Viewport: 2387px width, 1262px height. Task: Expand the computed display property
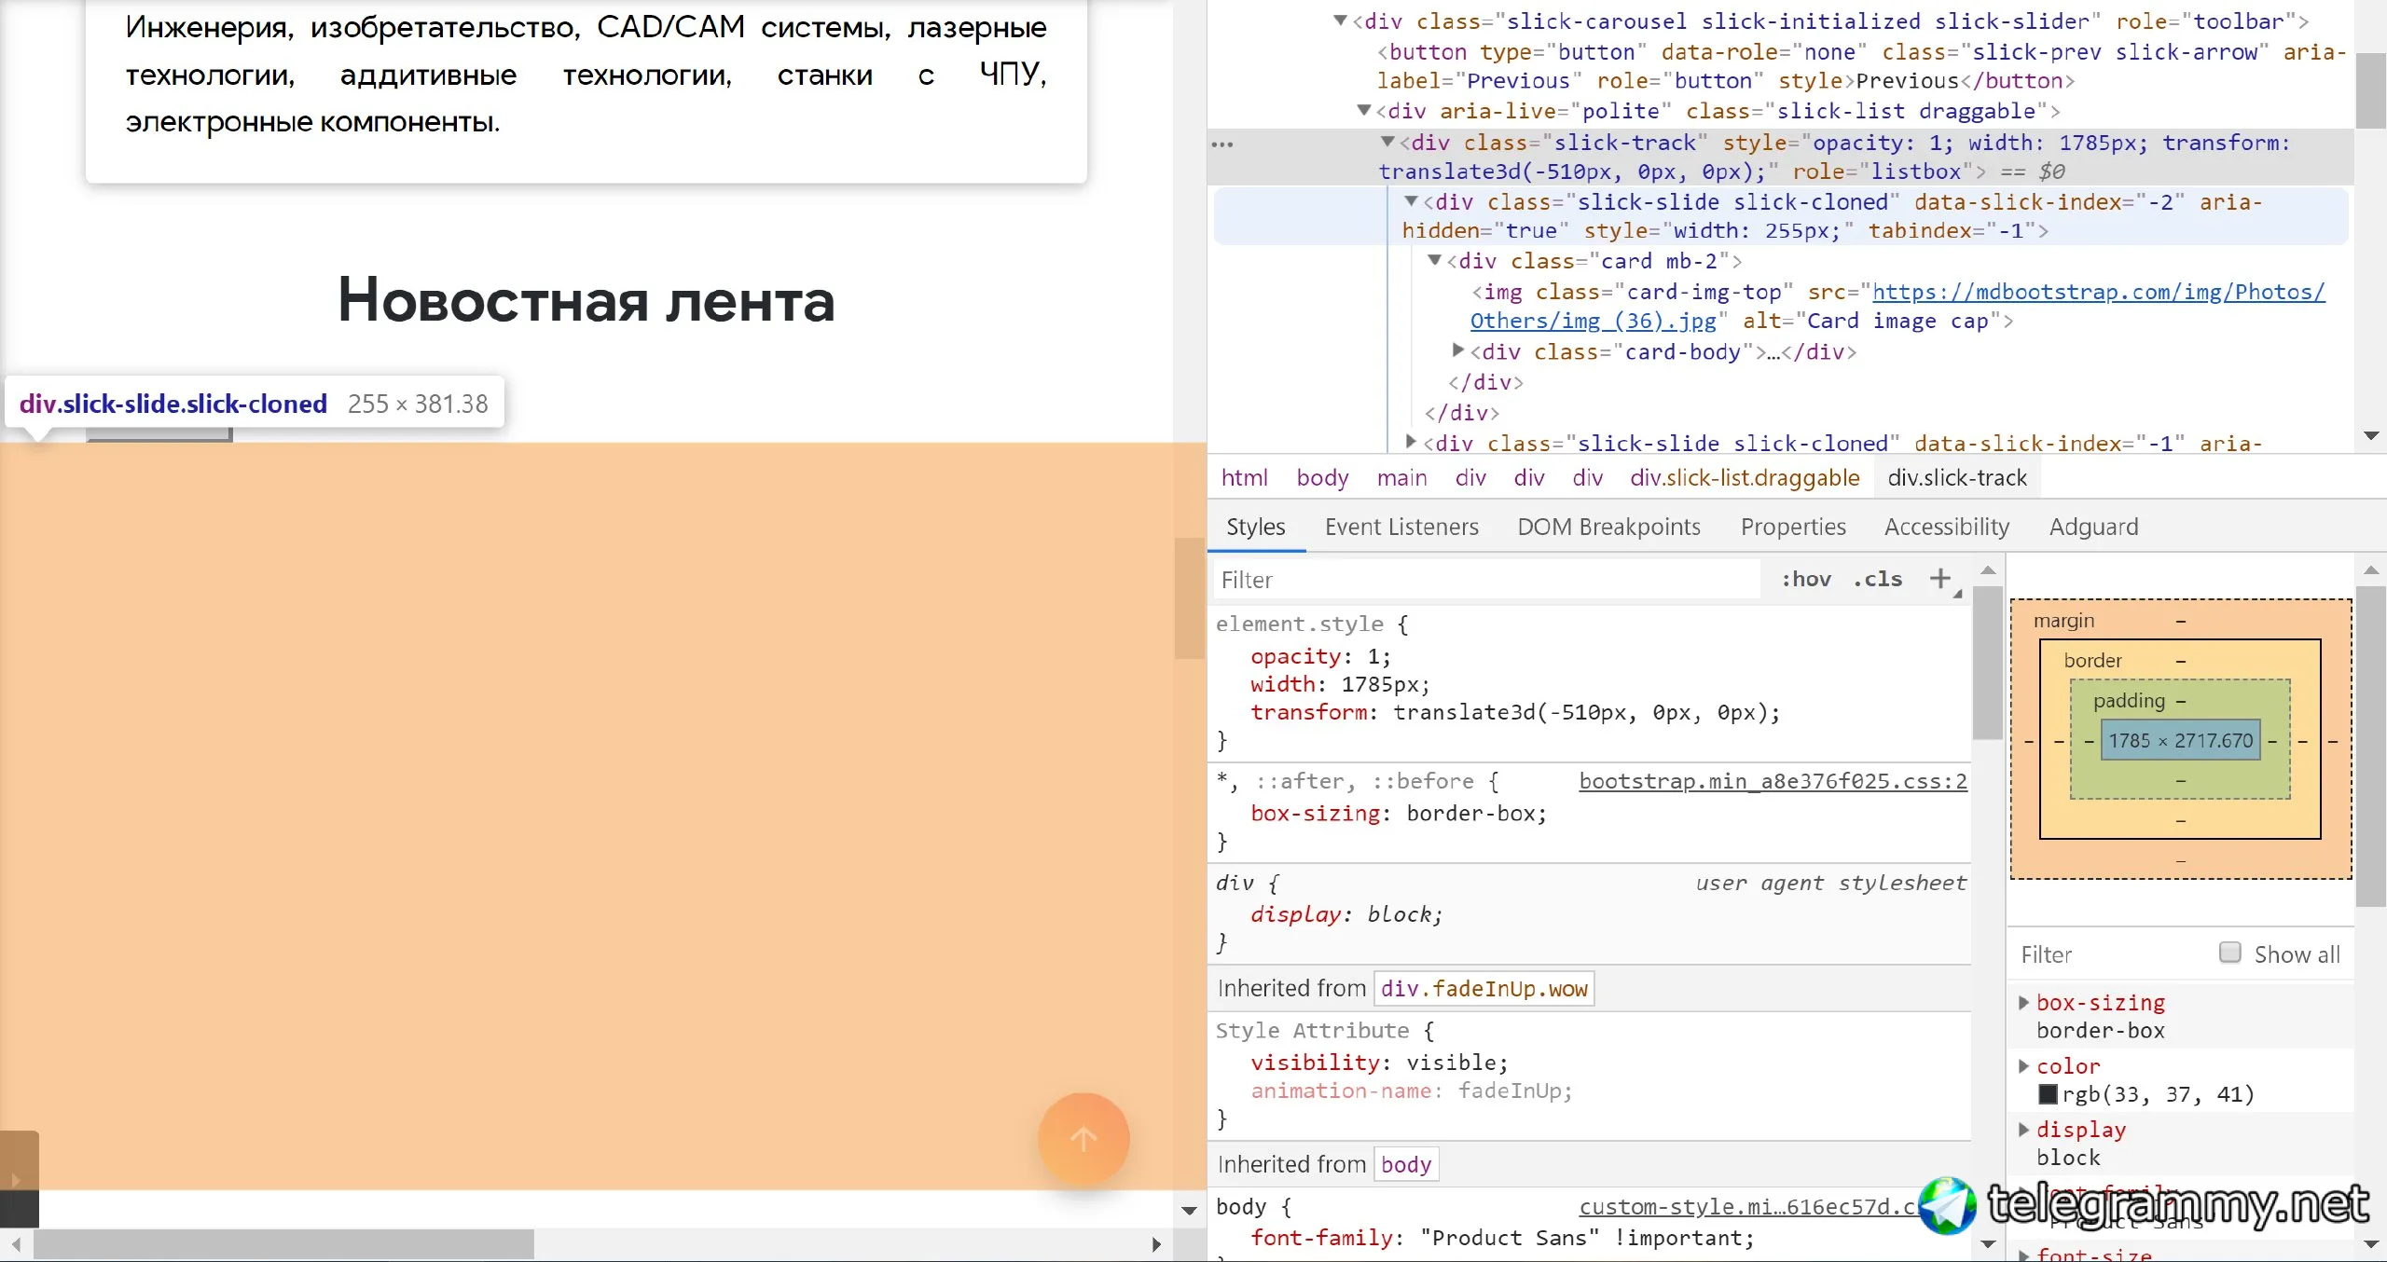[2023, 1130]
